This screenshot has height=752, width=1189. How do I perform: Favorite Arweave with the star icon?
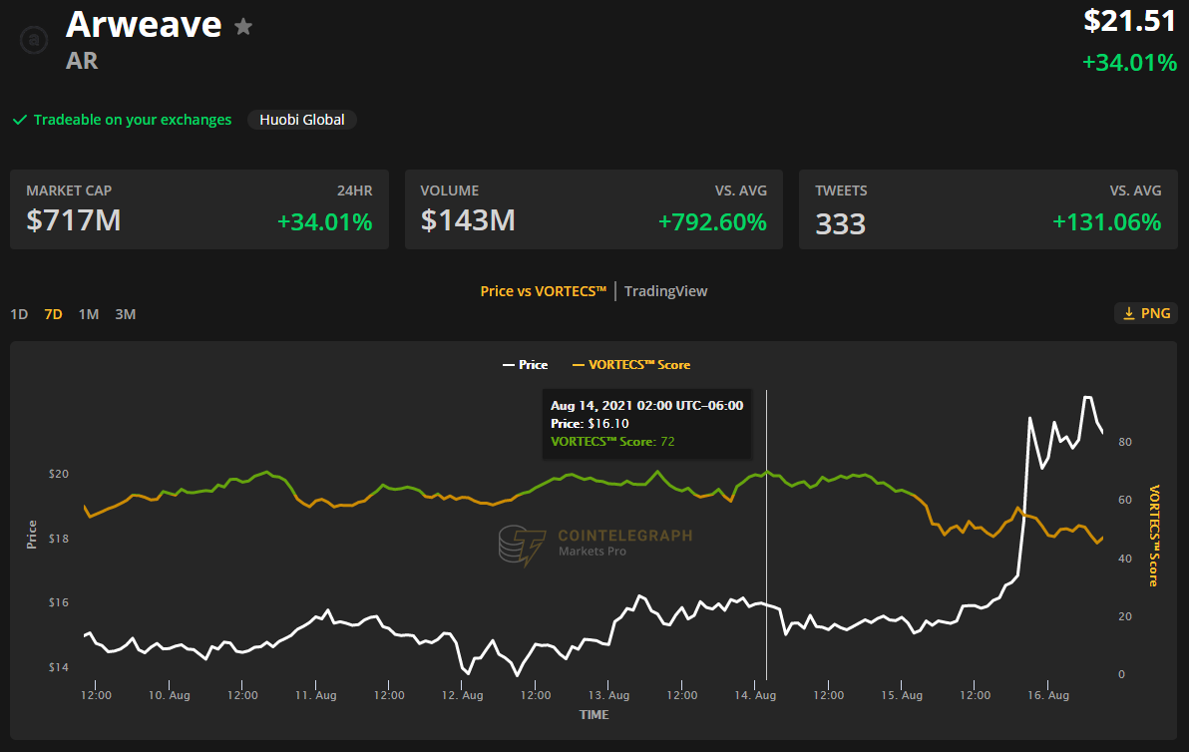point(243,27)
